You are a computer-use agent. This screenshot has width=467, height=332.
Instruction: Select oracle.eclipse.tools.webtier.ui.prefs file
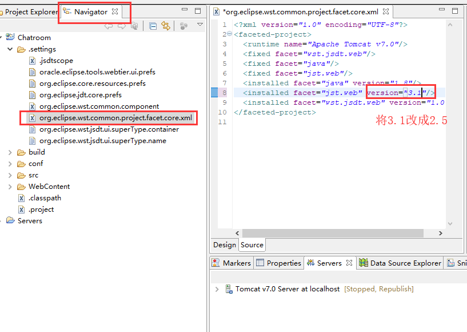pos(97,72)
